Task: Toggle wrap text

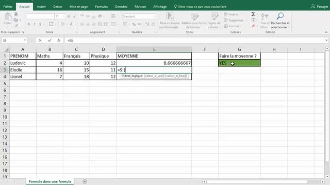Action: pyautogui.click(x=113, y=16)
